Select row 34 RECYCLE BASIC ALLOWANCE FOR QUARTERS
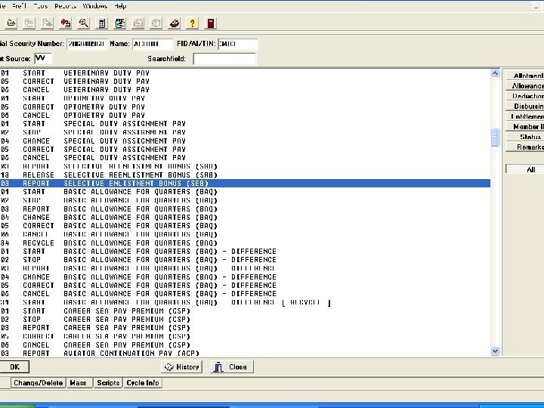 coord(245,243)
